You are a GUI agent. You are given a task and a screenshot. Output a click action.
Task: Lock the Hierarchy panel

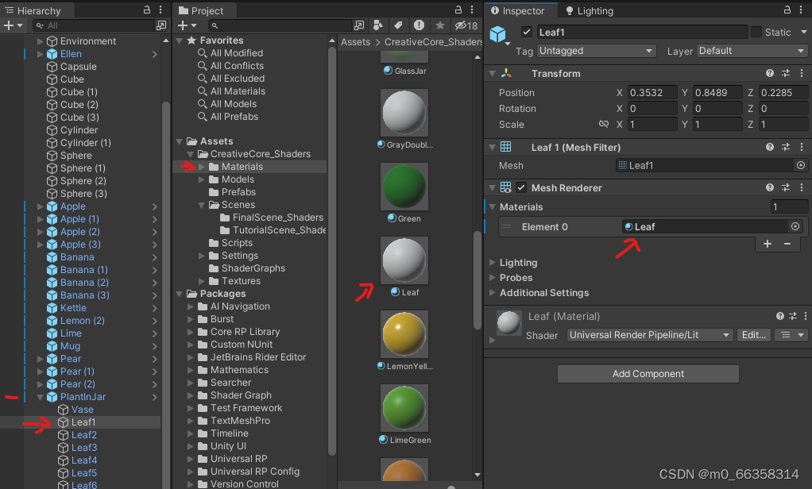coord(147,10)
